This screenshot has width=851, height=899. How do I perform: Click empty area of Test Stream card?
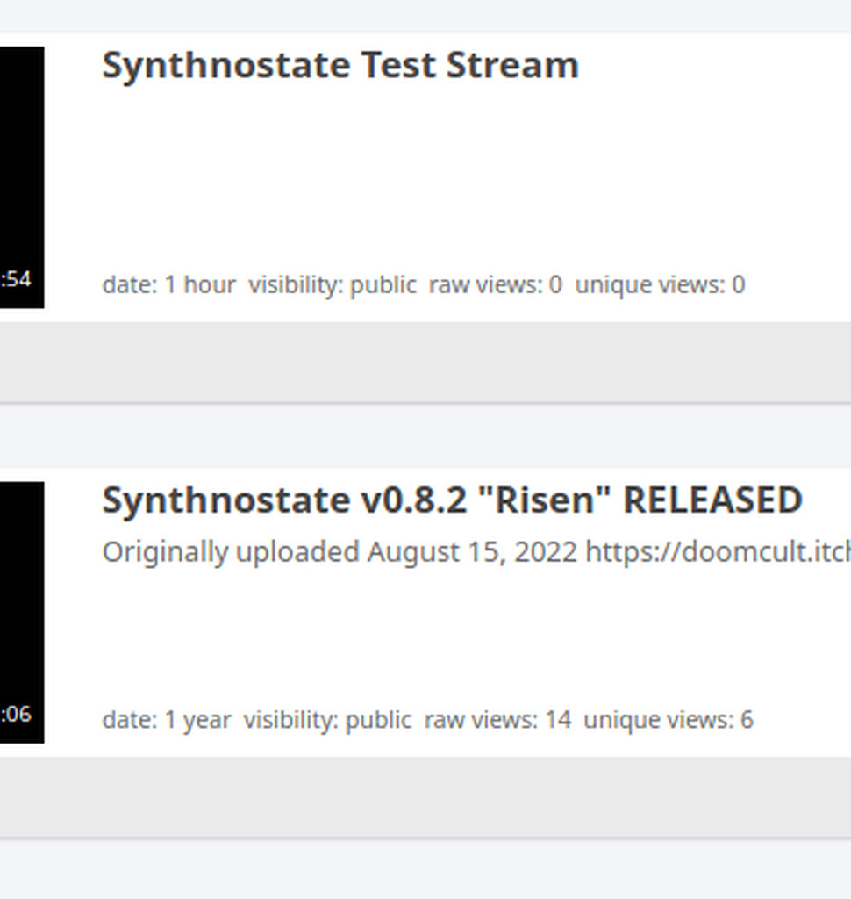coord(439,176)
